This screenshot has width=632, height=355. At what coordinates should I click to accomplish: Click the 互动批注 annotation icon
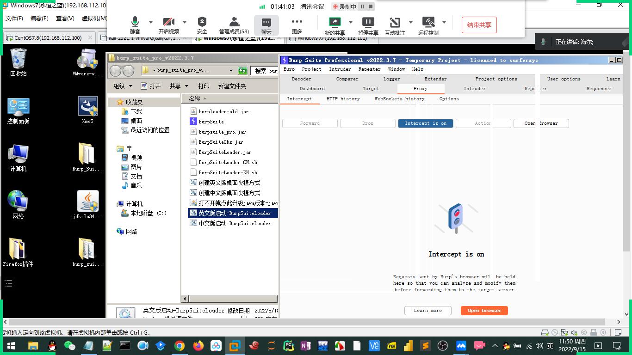click(x=395, y=22)
